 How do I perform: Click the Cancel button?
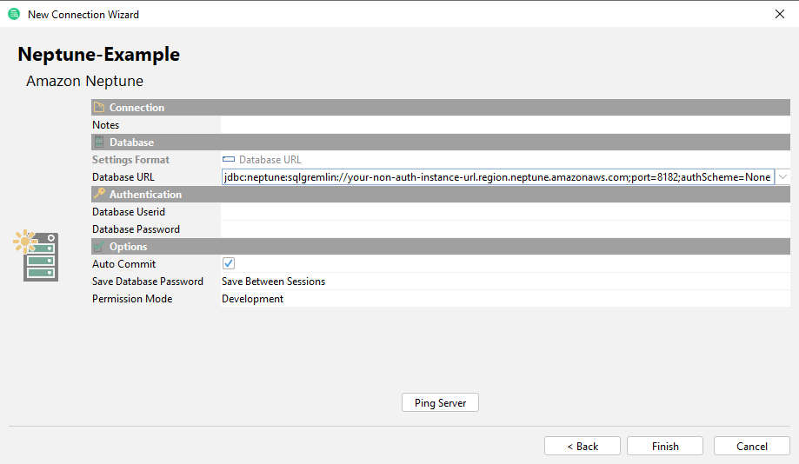(752, 446)
